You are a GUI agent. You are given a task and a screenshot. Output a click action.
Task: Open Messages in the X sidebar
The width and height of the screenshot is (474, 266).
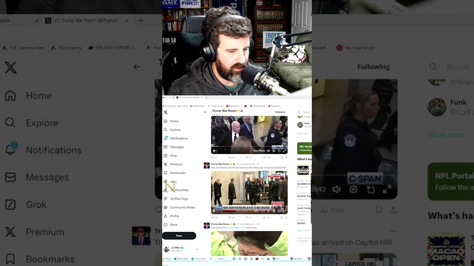pos(174,147)
